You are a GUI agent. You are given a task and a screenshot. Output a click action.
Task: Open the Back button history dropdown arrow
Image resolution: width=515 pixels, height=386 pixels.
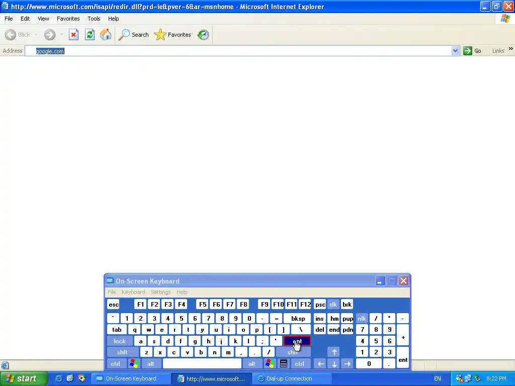coord(36,35)
